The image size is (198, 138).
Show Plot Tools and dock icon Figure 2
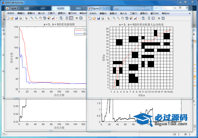[x=163, y=18]
